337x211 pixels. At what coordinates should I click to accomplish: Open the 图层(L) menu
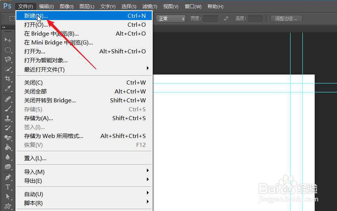pyautogui.click(x=87, y=6)
